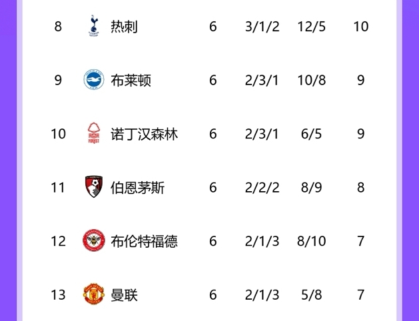Viewport: 419px width, 321px height.
Task: Click the Manchester United club crest
Action: (93, 294)
